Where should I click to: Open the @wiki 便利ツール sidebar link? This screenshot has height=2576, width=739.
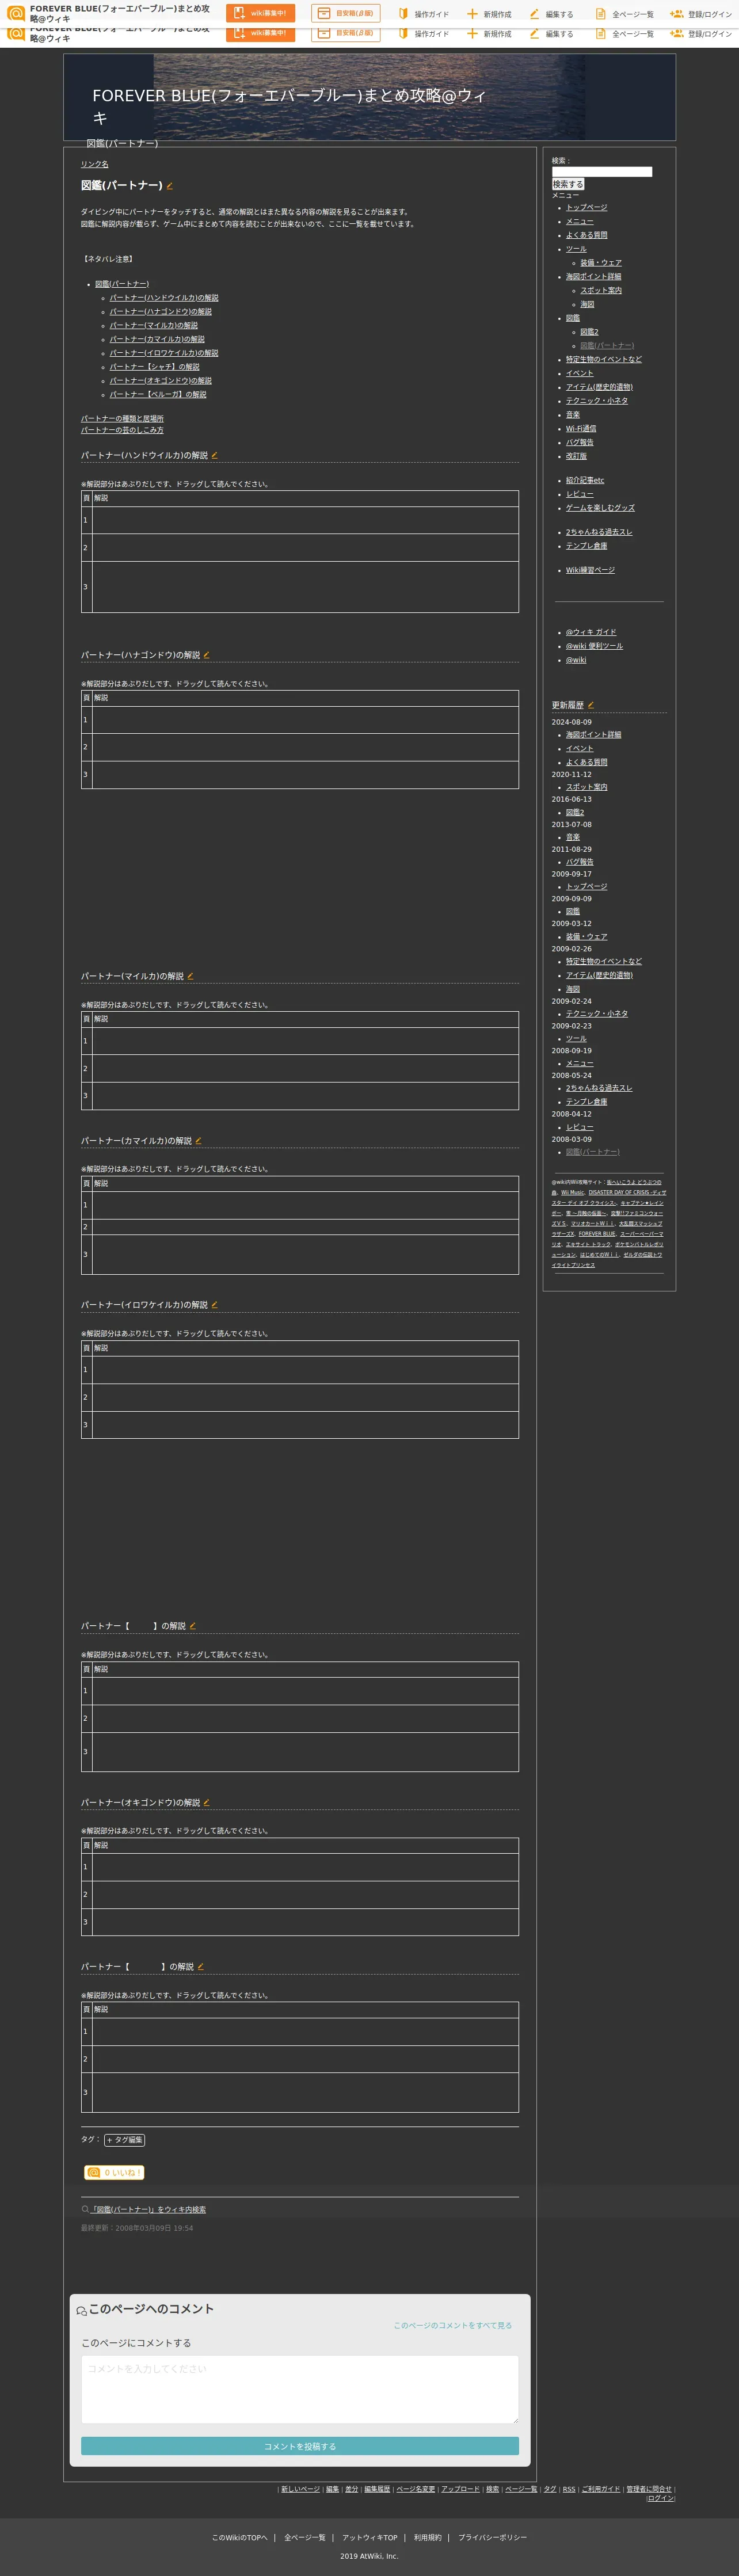(594, 646)
